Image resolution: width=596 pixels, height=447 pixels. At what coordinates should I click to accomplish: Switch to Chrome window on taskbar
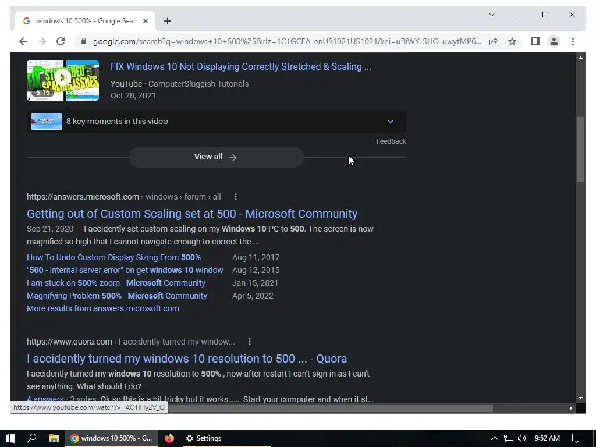(111, 438)
